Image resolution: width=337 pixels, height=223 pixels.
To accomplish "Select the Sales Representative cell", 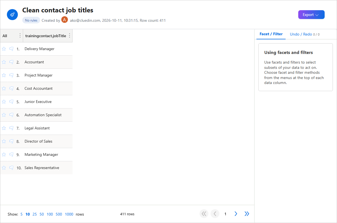I will (x=48, y=168).
